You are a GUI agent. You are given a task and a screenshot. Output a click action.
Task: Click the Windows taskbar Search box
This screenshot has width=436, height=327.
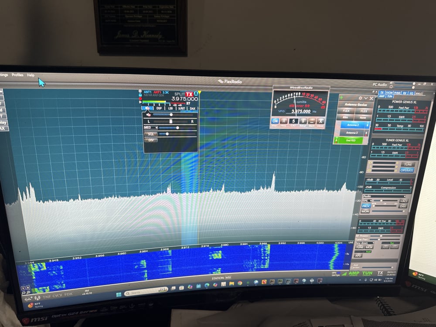coord(146,292)
